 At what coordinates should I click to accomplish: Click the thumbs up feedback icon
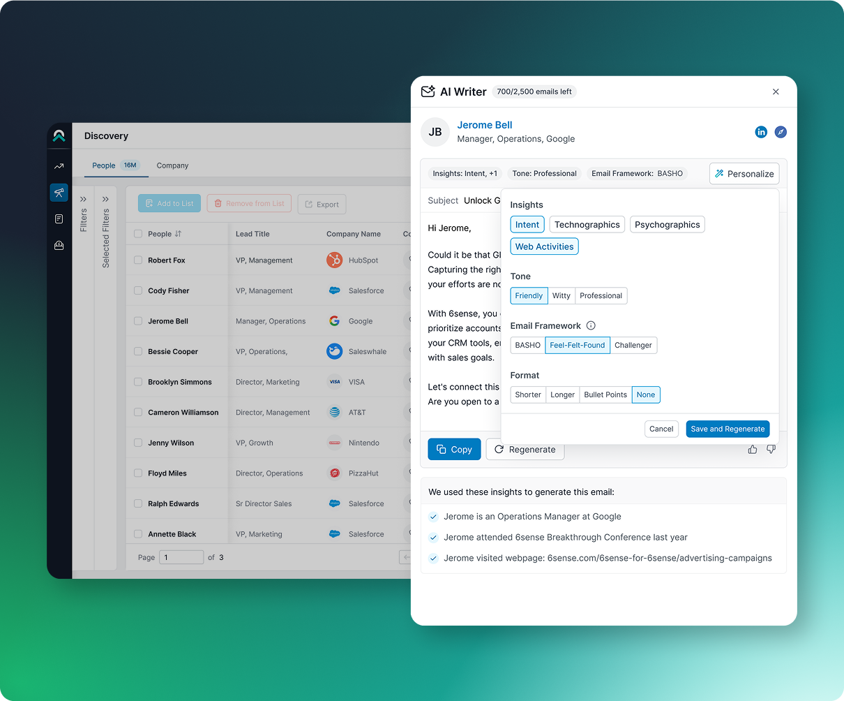753,450
